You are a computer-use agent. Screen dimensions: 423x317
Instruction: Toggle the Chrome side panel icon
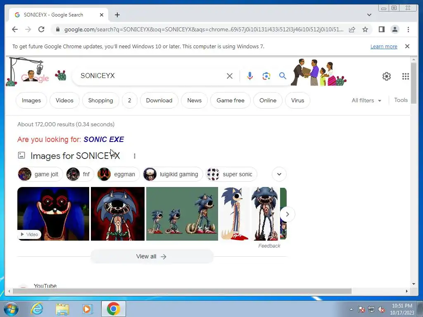381,29
